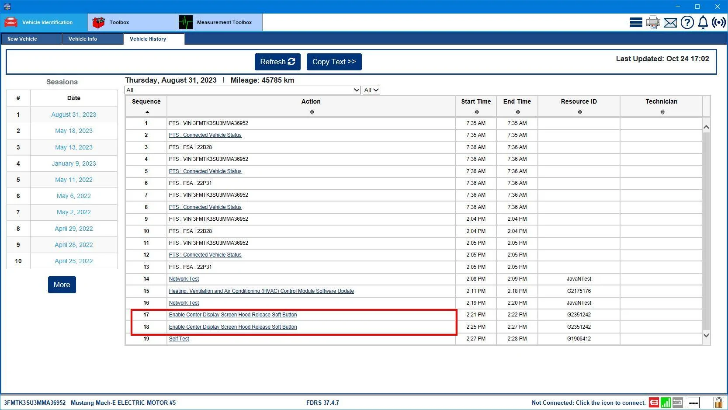Open the wide All action filter dropdown

pyautogui.click(x=243, y=90)
